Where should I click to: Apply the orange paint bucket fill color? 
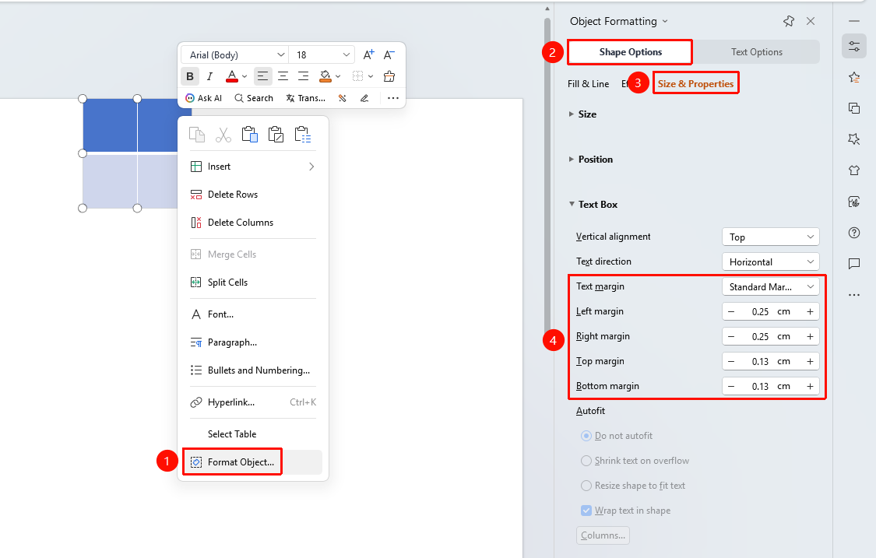(x=325, y=76)
